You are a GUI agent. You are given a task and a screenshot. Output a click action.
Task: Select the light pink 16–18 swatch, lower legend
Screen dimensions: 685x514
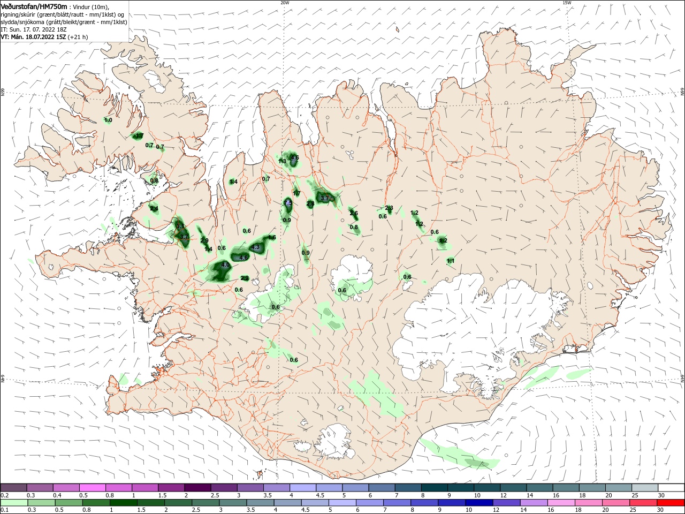tap(561, 503)
